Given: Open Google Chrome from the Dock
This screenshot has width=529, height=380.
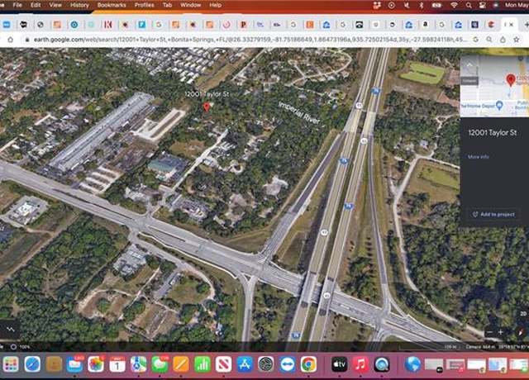Looking at the screenshot, I should [308, 365].
